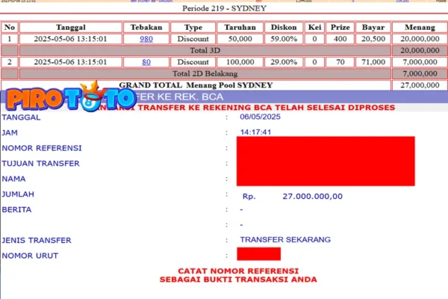The image size is (448, 299).
Task: Click the Menang column header
Action: point(417,27)
